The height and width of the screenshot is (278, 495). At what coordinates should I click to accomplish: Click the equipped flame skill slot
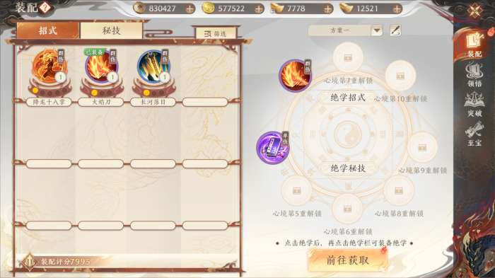(x=295, y=76)
